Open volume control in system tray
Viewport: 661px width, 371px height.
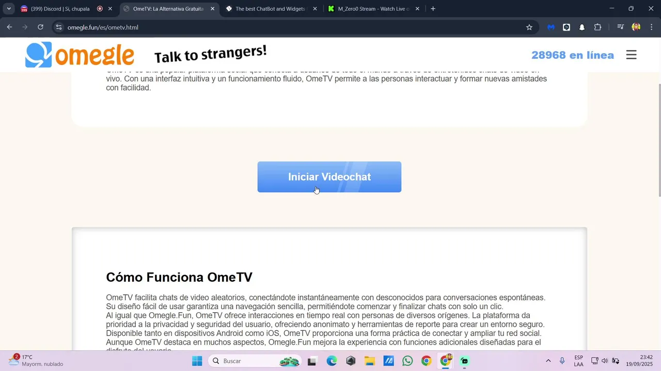coord(605,361)
